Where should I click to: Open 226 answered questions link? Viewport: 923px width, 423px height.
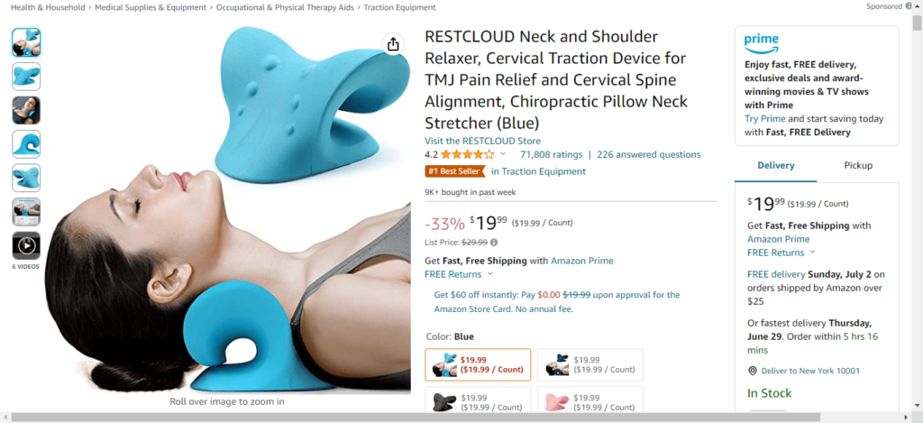click(x=649, y=154)
